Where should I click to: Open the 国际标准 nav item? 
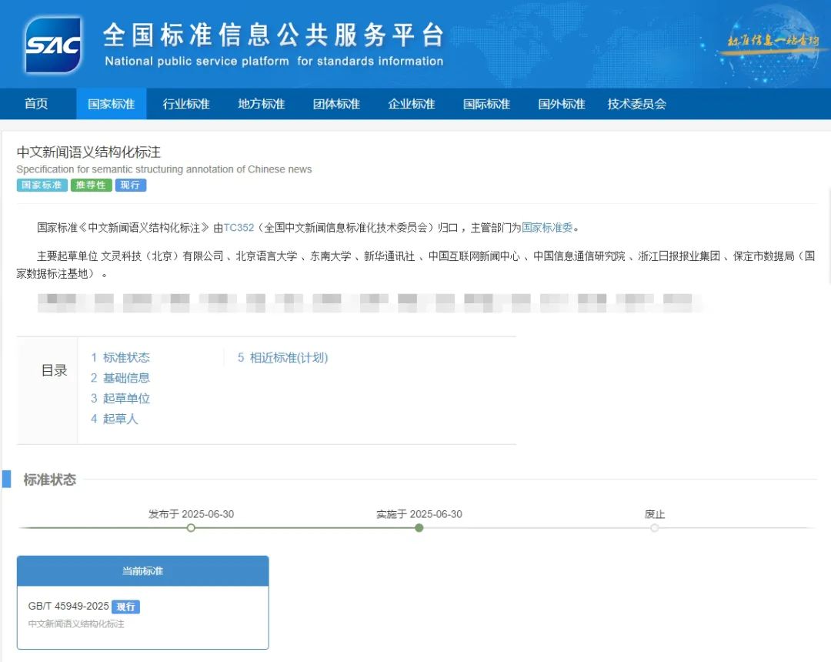[x=486, y=104]
